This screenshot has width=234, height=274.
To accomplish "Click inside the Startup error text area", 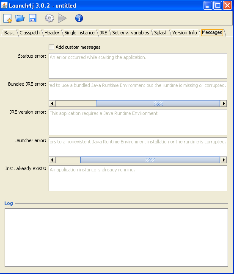I will pos(138,66).
